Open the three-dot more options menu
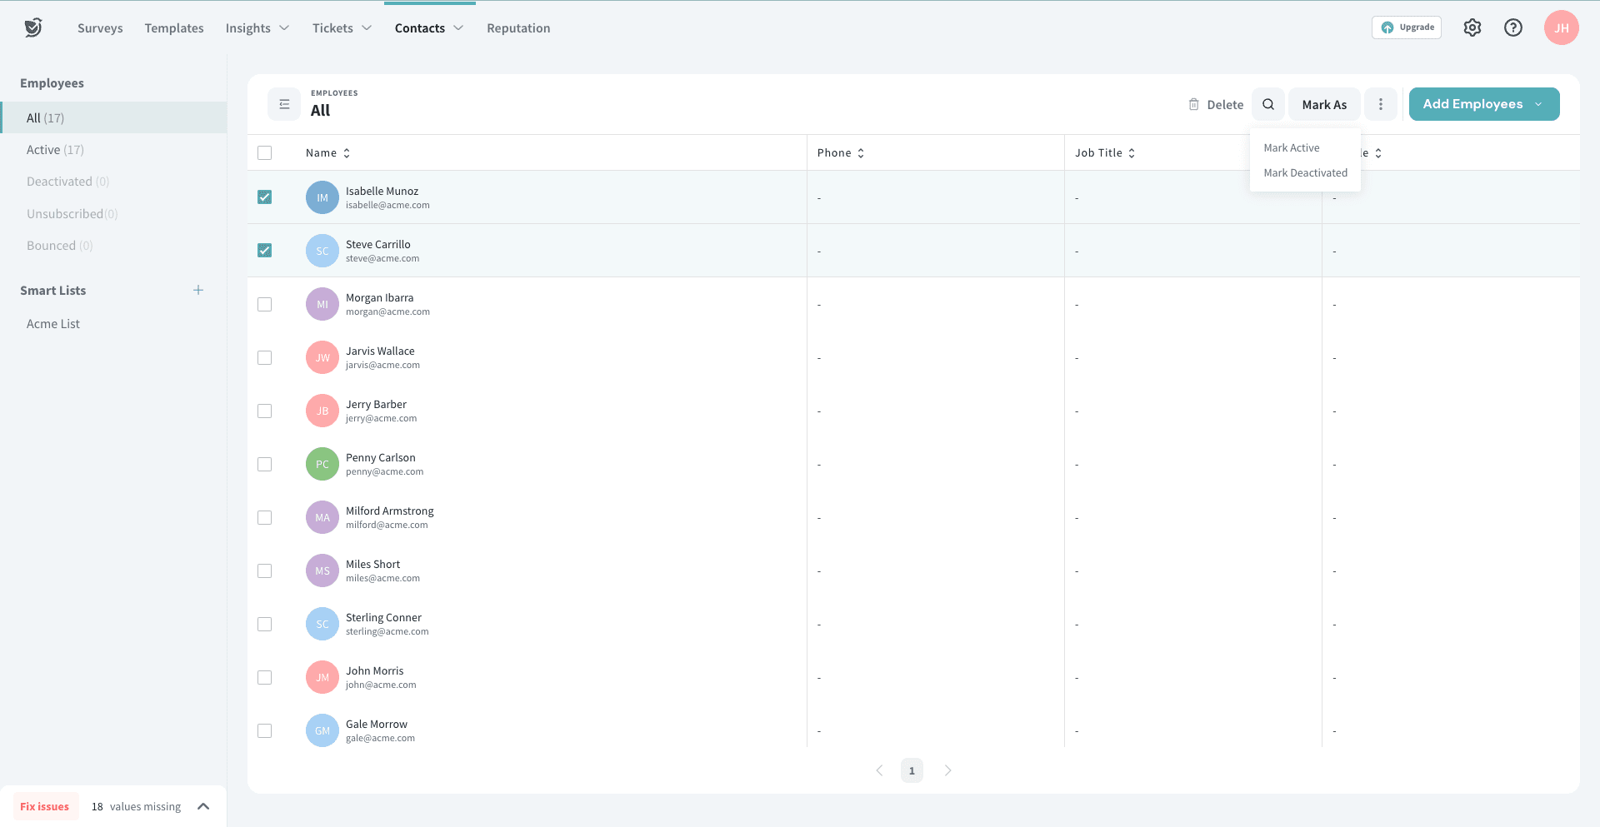This screenshot has height=827, width=1600. point(1381,104)
